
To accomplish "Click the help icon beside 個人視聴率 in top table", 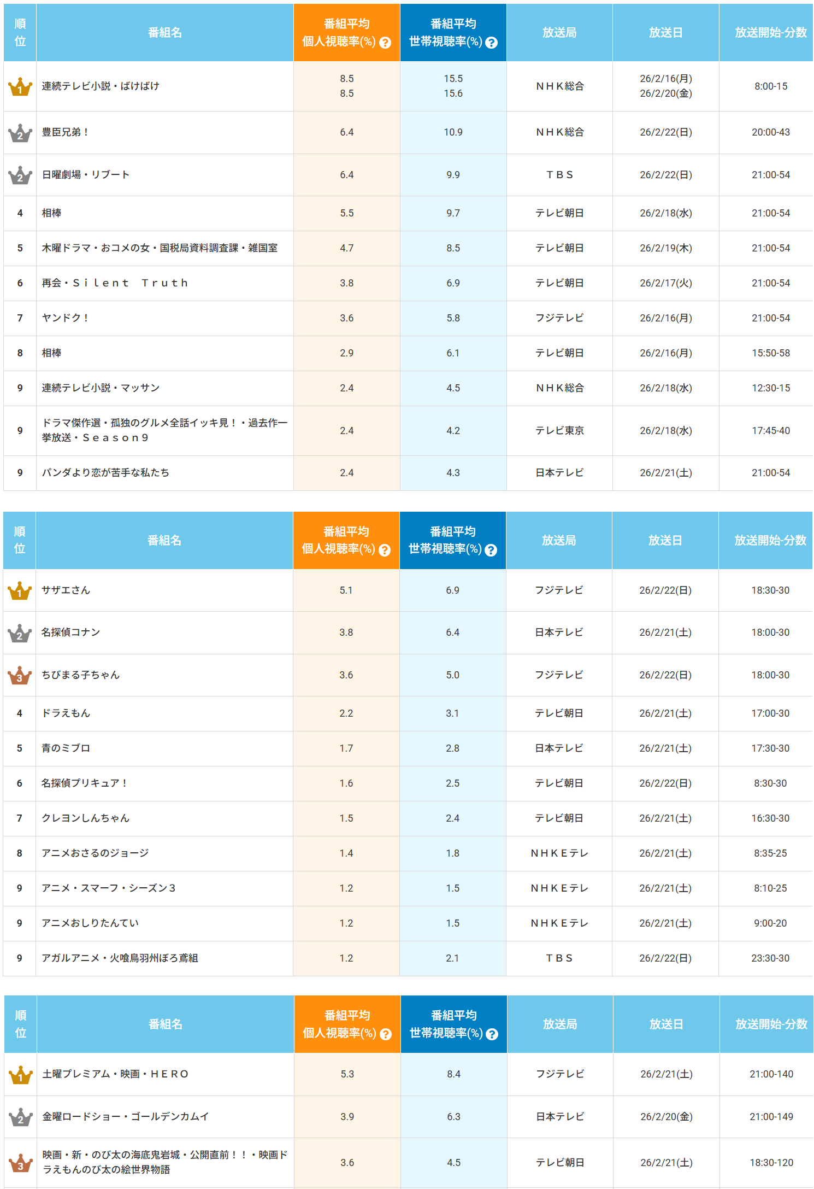I will (x=385, y=43).
